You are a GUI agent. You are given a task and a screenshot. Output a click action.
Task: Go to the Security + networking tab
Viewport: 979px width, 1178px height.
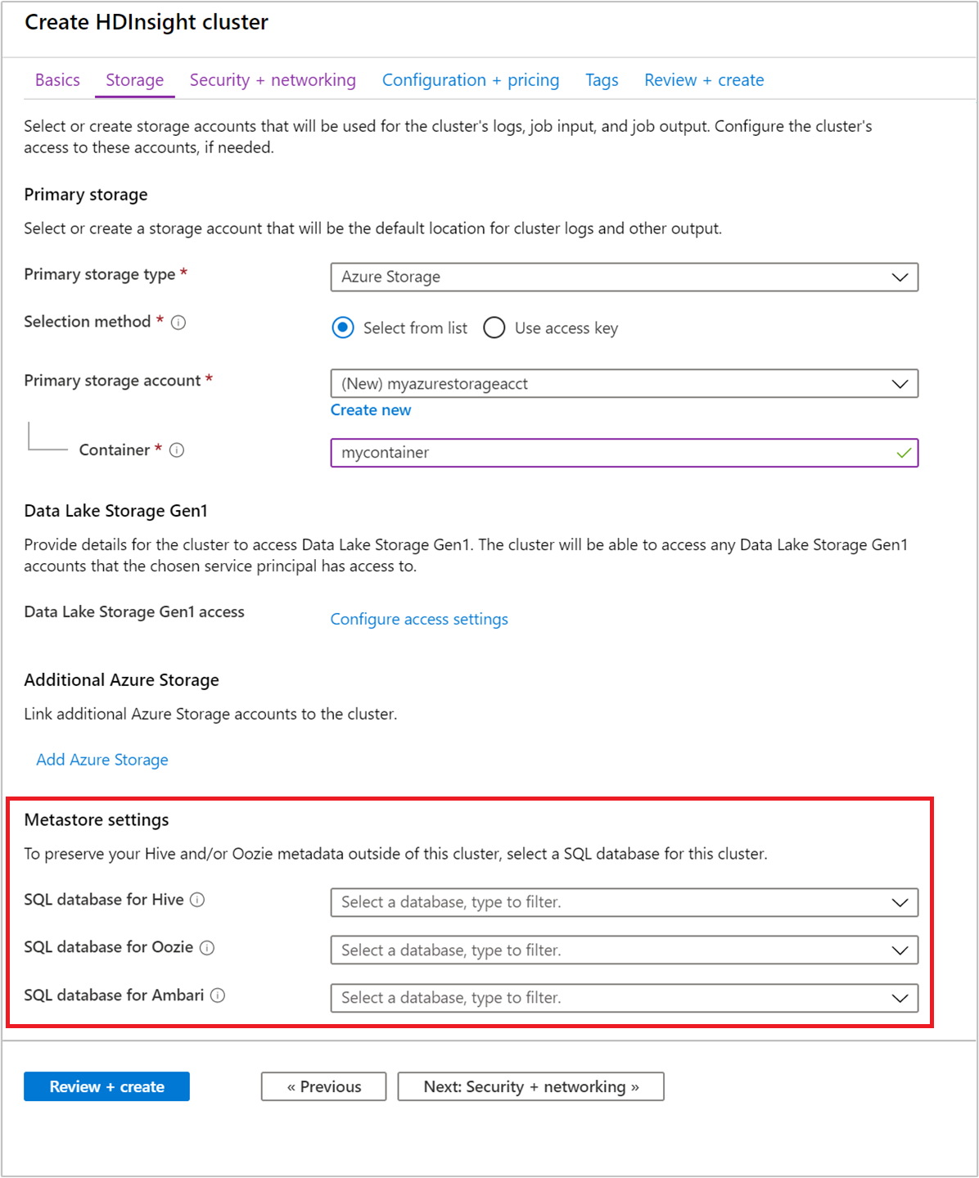[x=273, y=80]
